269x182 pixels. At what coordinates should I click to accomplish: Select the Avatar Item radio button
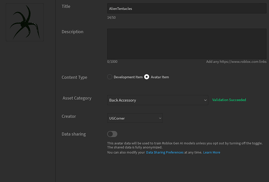147,77
